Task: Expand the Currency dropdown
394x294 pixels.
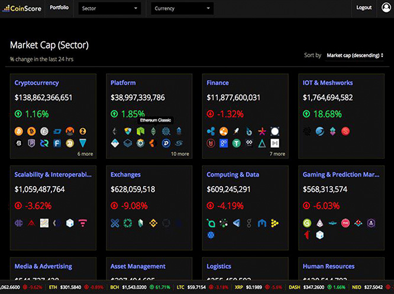Action: coord(182,8)
